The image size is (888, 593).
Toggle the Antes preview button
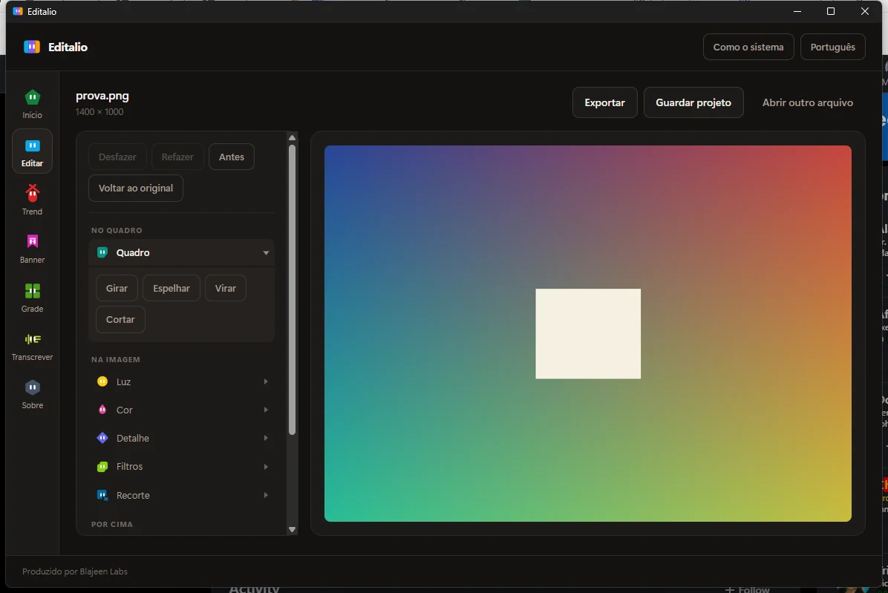tap(232, 157)
